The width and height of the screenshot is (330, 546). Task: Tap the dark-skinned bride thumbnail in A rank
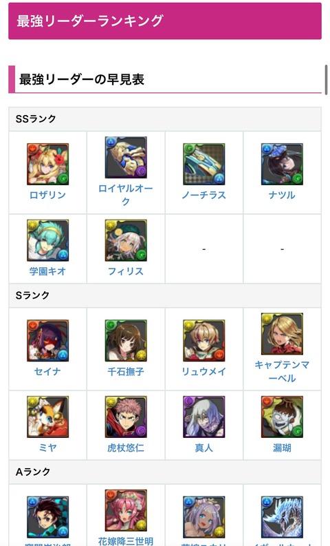pos(203,517)
